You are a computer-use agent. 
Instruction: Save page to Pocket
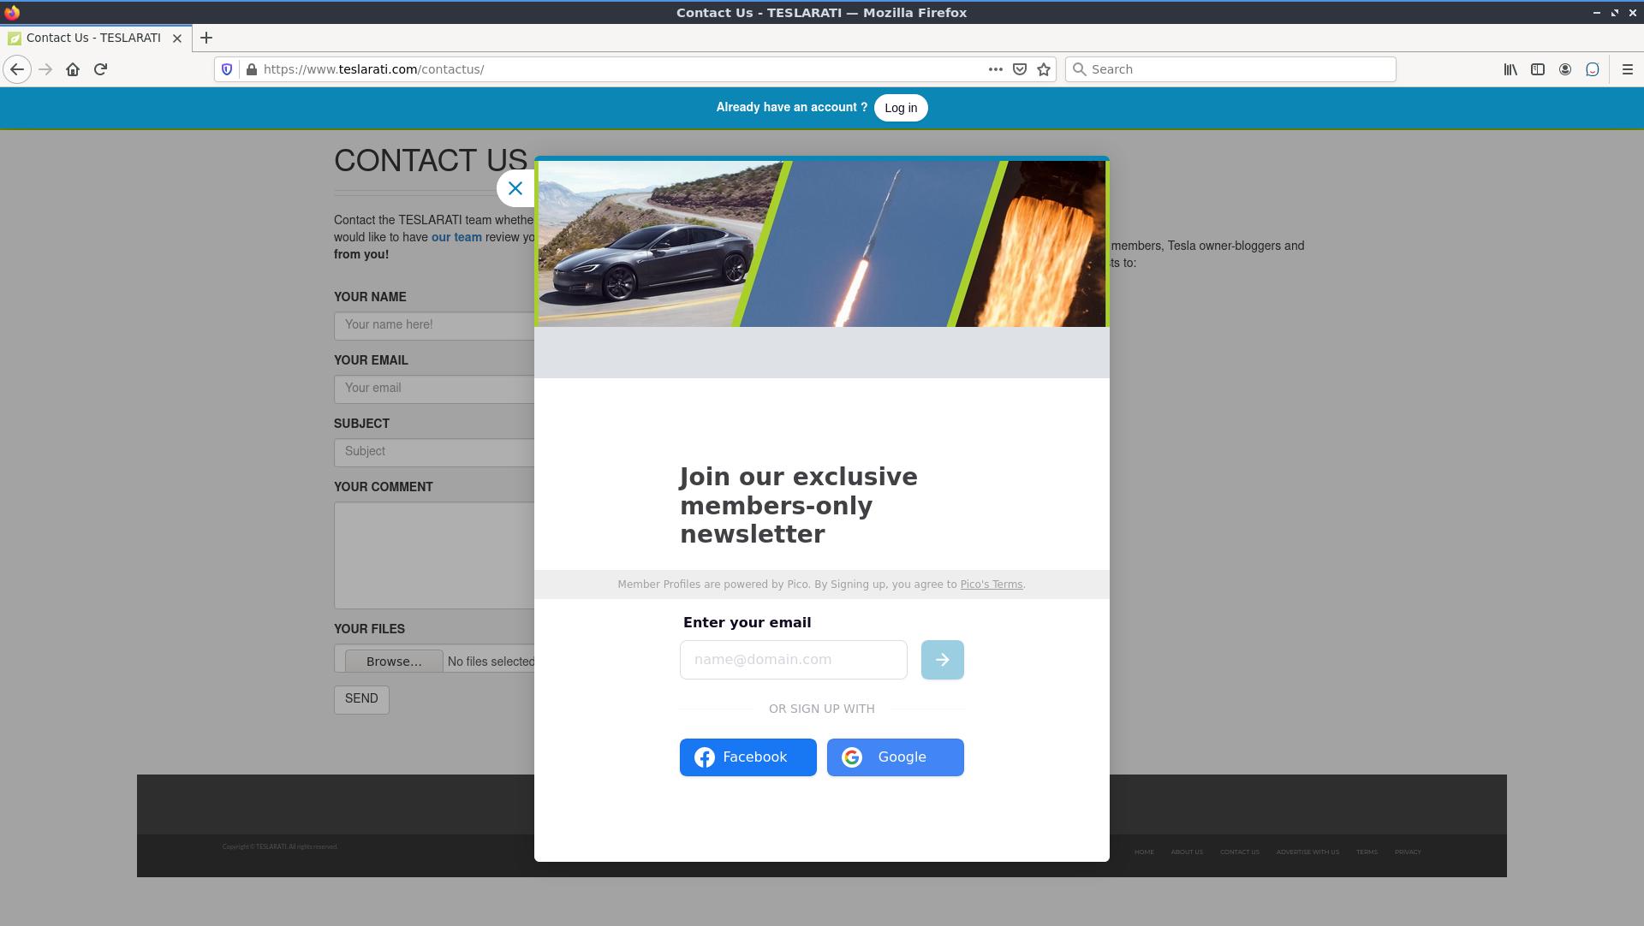tap(1019, 69)
